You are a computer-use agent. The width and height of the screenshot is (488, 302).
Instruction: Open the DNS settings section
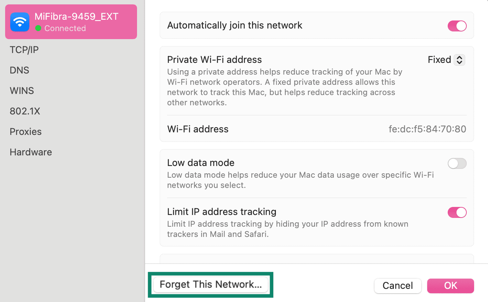pyautogui.click(x=19, y=70)
